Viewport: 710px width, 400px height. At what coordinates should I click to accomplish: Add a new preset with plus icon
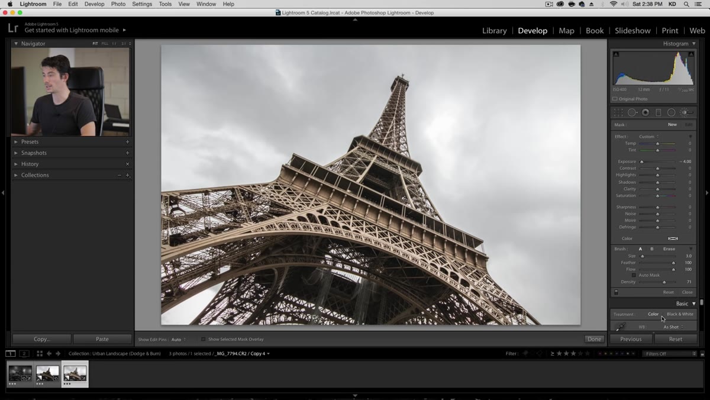pyautogui.click(x=127, y=142)
